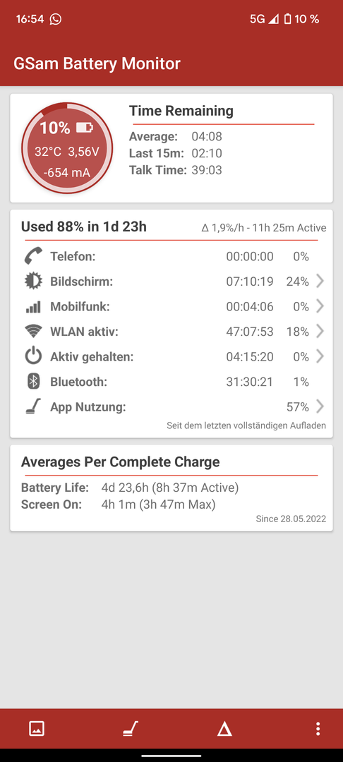Select the Mobilfunk usage row

(x=171, y=306)
